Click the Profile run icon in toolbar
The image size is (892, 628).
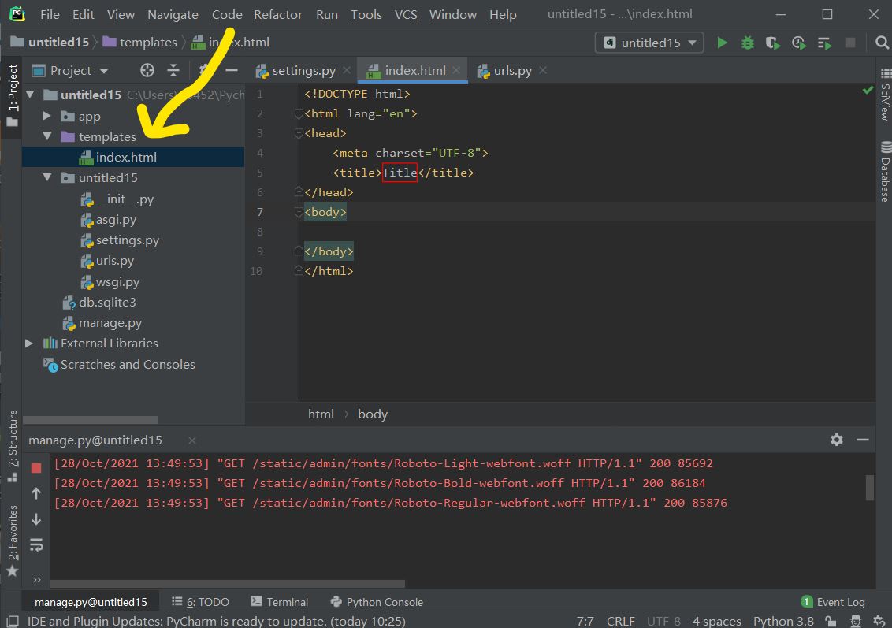(x=799, y=43)
